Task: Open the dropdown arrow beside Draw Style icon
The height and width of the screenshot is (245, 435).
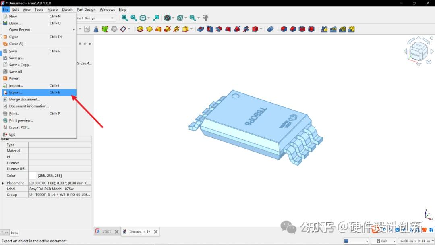Action: click(x=173, y=18)
